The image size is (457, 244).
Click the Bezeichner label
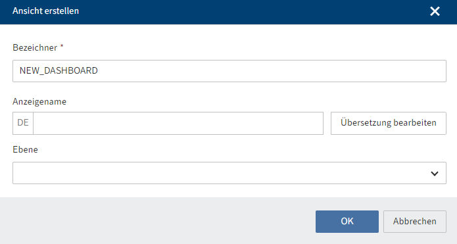pos(35,47)
